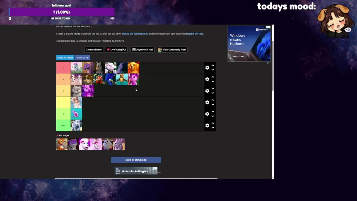Viewport: 357px width, 201px height.
Task: Select the white poodle in the image pool
Action: click(x=85, y=144)
